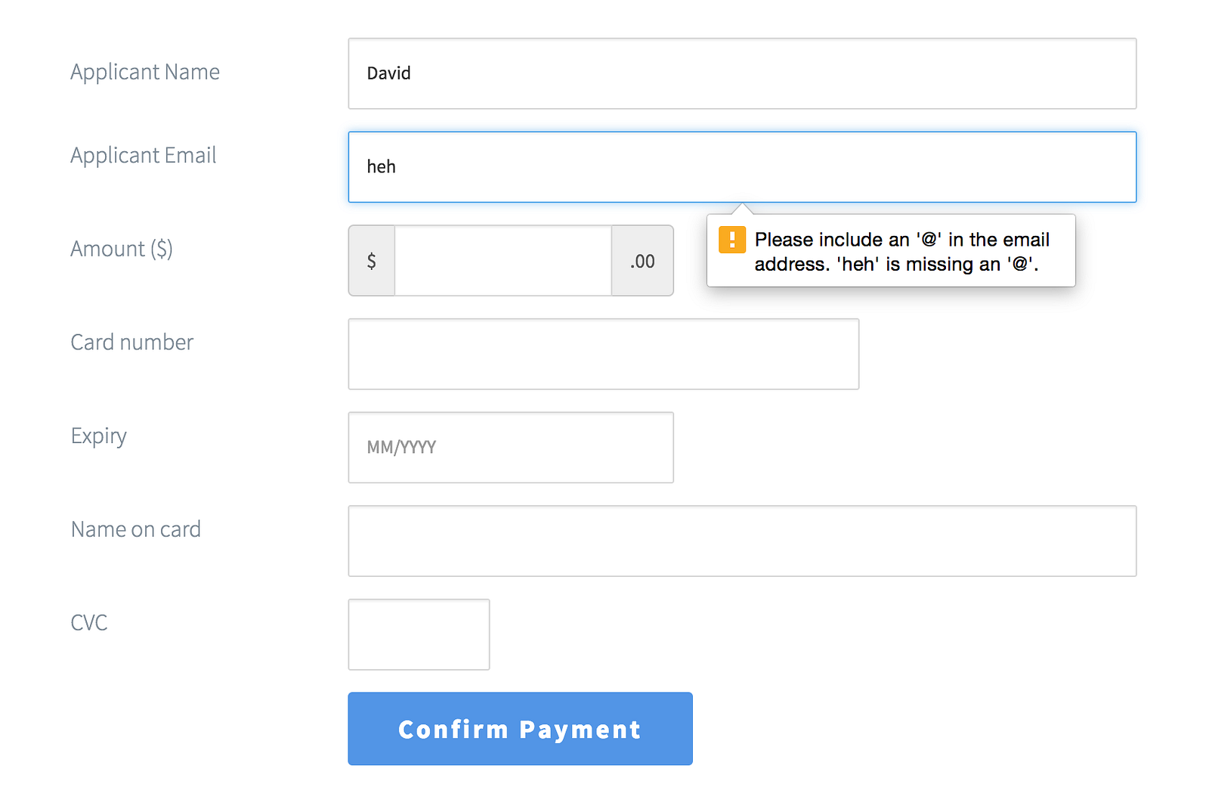Screen dimensions: 1209x803
Task: Click the orange warning exclamation icon
Action: 731,240
